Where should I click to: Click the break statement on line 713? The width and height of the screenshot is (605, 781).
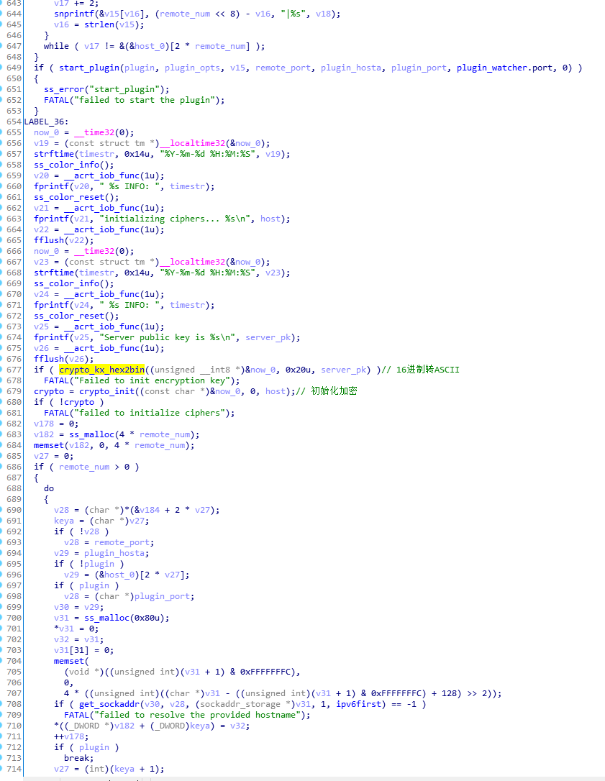[77, 758]
